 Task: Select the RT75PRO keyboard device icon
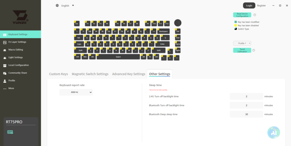pyautogui.click(x=10, y=132)
